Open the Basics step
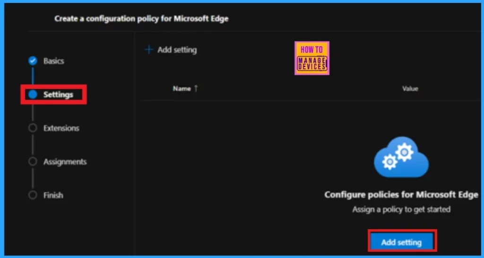 pos(53,61)
